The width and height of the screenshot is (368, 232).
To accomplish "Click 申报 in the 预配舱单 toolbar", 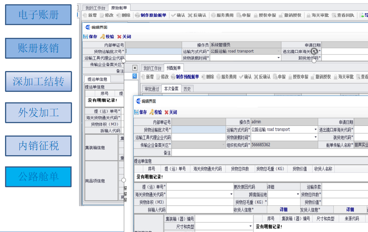I will click(x=279, y=77).
